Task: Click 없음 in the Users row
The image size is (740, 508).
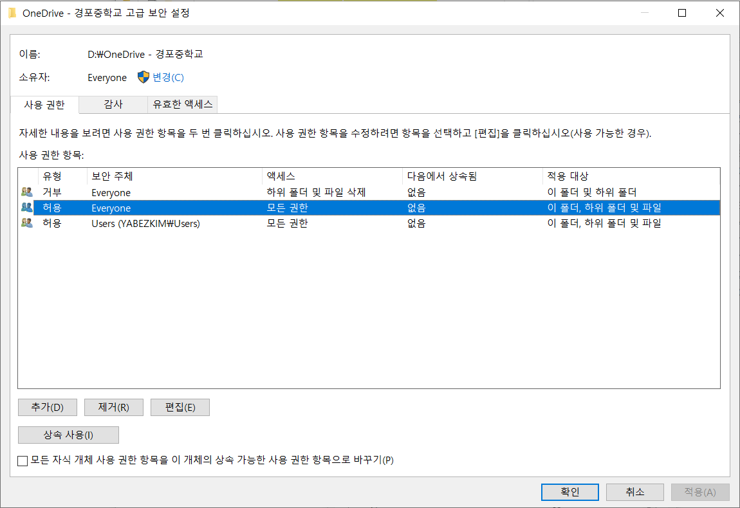Action: (416, 223)
